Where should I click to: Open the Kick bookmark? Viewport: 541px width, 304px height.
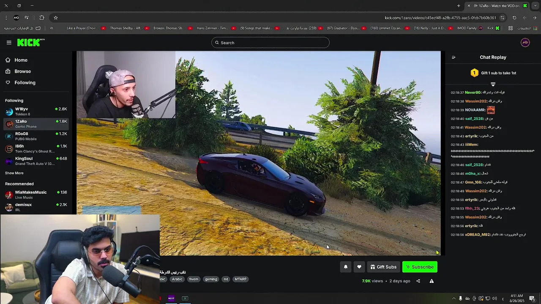click(494, 28)
